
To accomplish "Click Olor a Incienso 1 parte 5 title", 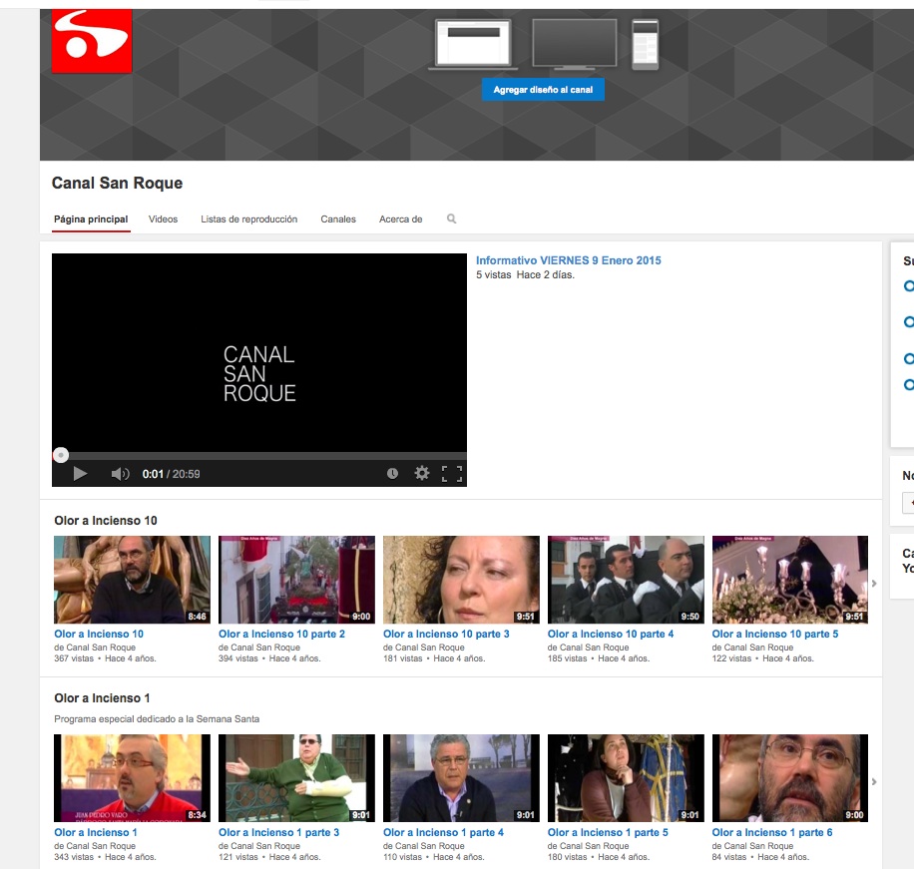I will [x=608, y=833].
